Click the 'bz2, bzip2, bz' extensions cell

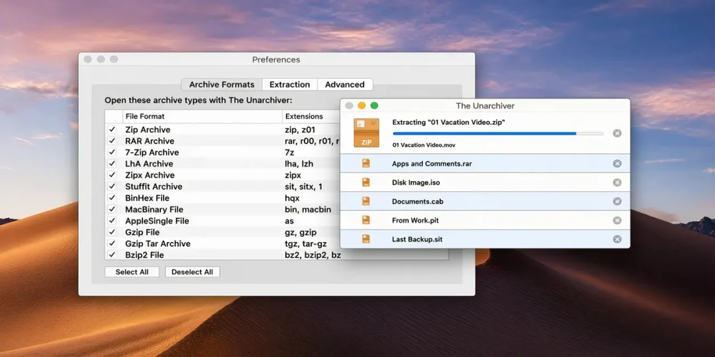pyautogui.click(x=312, y=255)
